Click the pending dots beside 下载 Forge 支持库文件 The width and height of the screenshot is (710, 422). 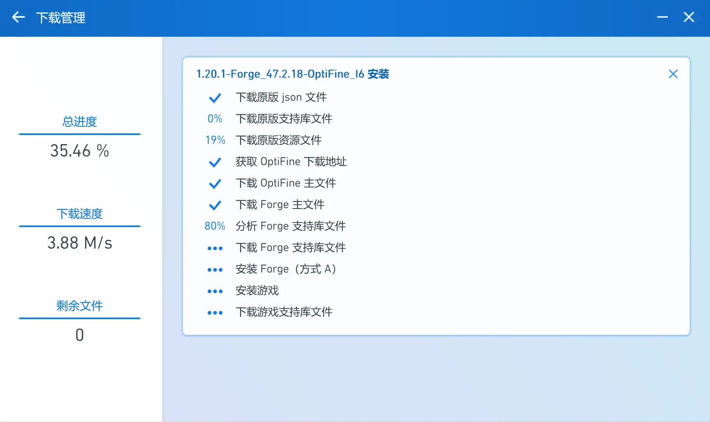pyautogui.click(x=215, y=248)
